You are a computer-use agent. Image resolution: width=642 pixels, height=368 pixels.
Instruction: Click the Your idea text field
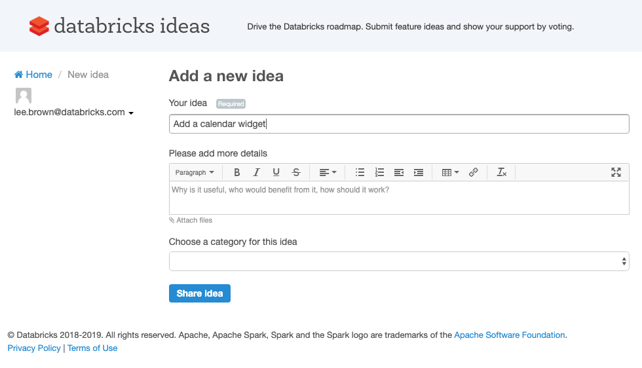click(x=398, y=124)
